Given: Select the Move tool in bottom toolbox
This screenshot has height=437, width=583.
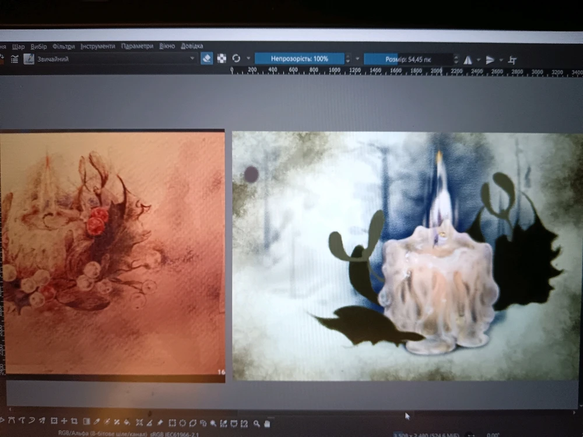Looking at the screenshot, I should pos(64,422).
